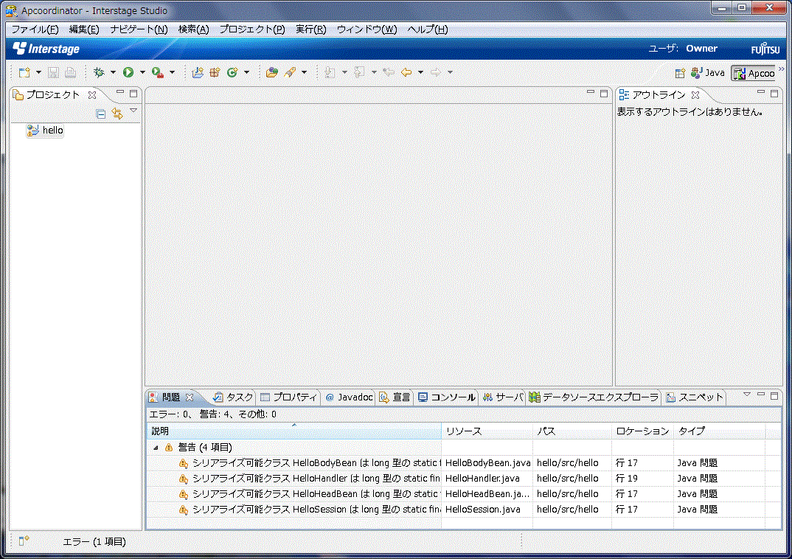Screen dimensions: 792x559
Task: Click the green Run icon
Action: (x=128, y=73)
